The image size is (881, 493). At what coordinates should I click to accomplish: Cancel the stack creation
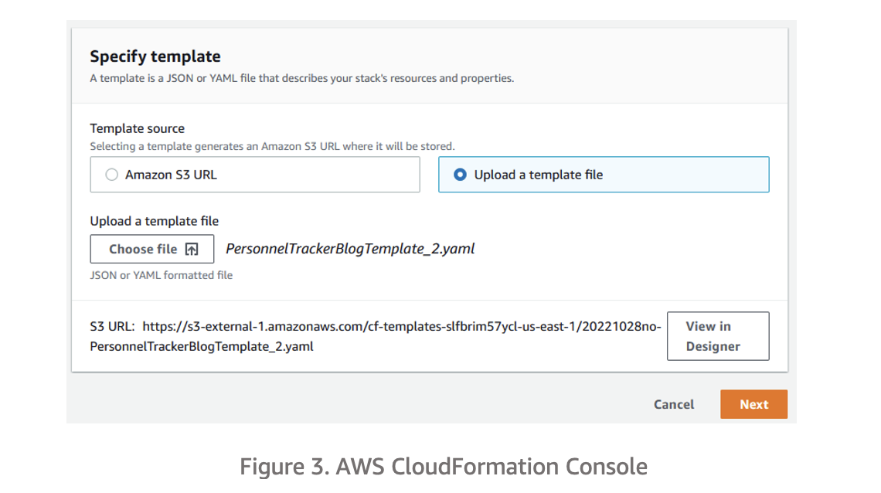(x=674, y=404)
